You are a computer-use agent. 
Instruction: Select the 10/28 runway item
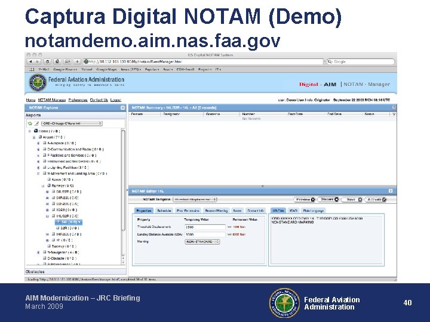[64, 210]
